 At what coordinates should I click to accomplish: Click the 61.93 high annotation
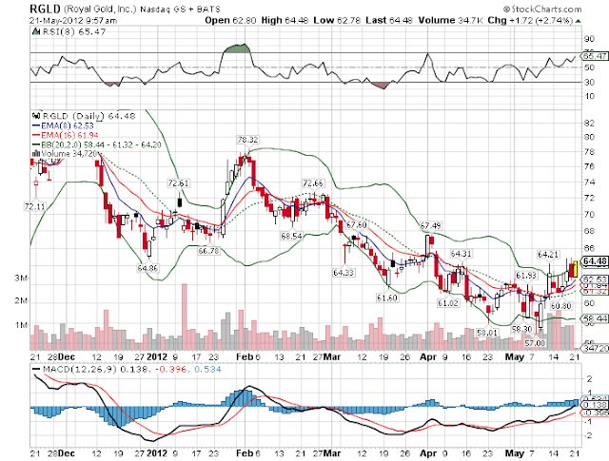pyautogui.click(x=526, y=276)
